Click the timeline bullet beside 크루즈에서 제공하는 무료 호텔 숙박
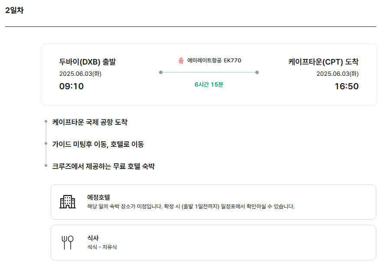Screen dimensions: 381x279 tap(46, 165)
